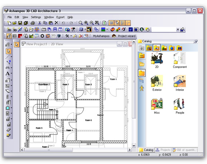
Task: Expand the hammer tools dropdown arrow
Action: click(x=71, y=36)
